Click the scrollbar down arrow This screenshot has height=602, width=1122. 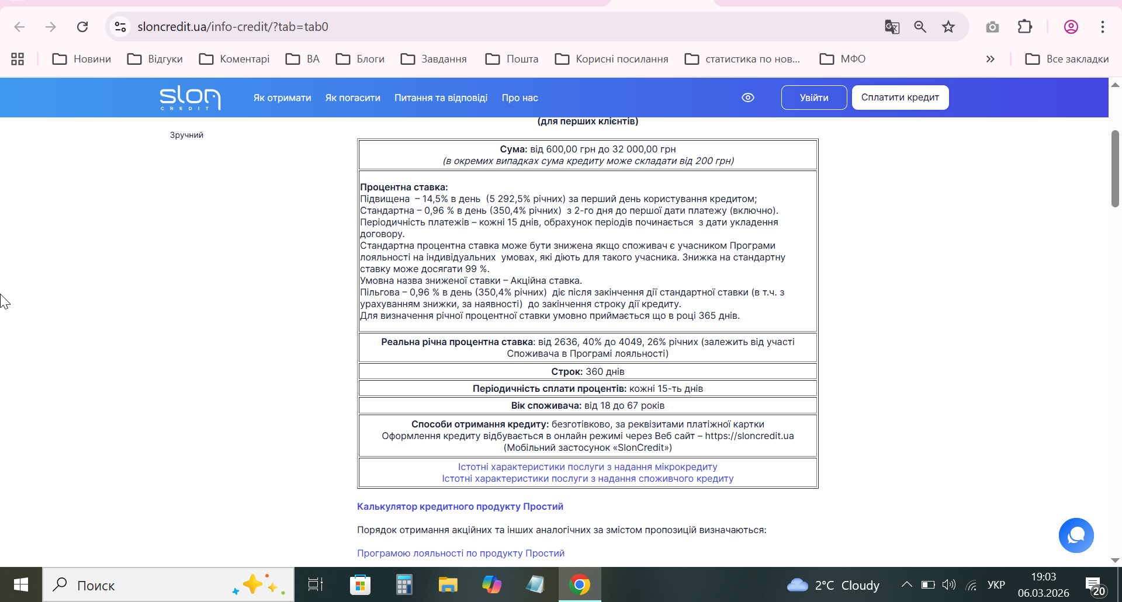pos(1115,560)
